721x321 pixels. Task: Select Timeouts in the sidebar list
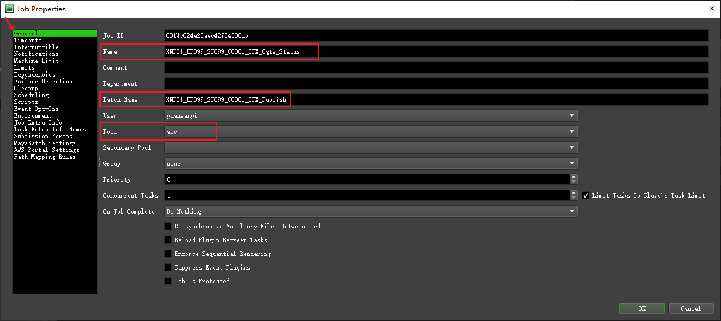click(x=27, y=40)
